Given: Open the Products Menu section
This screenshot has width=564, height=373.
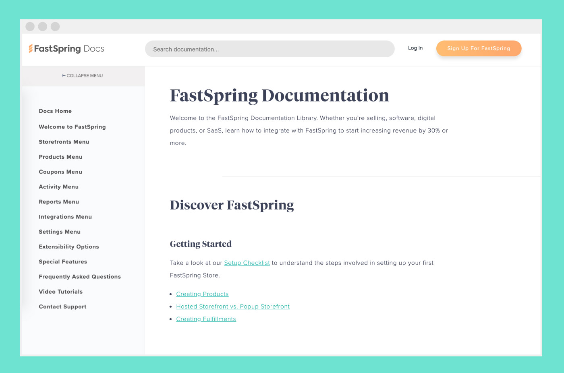Looking at the screenshot, I should point(60,157).
